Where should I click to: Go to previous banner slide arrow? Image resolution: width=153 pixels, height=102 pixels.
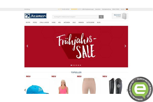[28, 46]
